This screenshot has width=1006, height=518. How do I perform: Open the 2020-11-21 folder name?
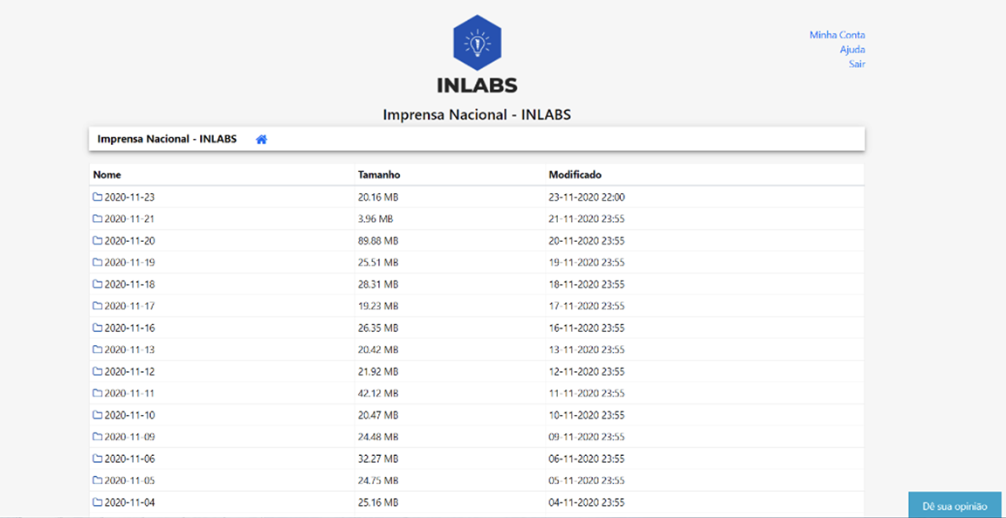click(129, 219)
